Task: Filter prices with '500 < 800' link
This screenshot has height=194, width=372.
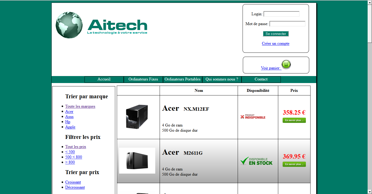Action: pyautogui.click(x=74, y=157)
